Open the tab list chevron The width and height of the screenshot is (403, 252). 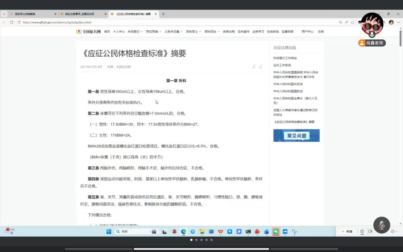[4, 14]
